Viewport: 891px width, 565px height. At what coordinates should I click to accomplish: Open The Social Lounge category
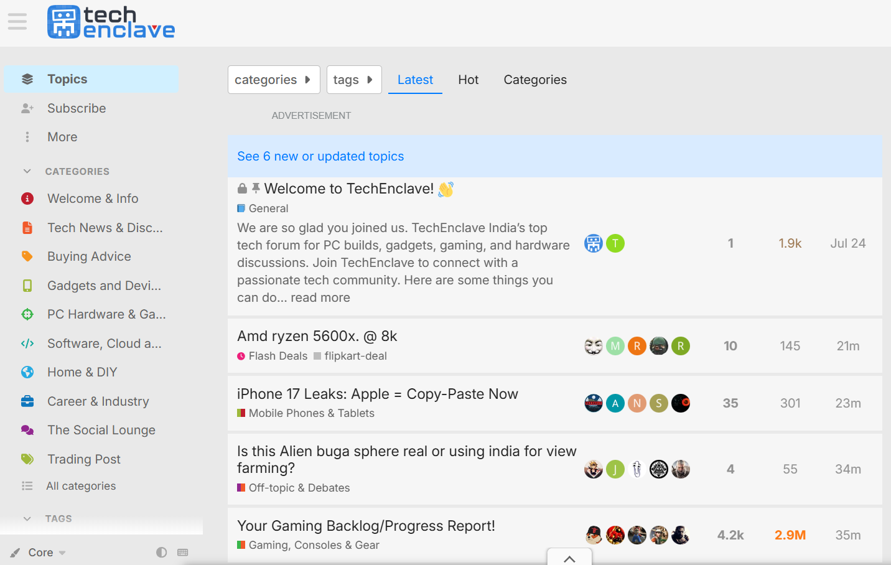coord(101,430)
